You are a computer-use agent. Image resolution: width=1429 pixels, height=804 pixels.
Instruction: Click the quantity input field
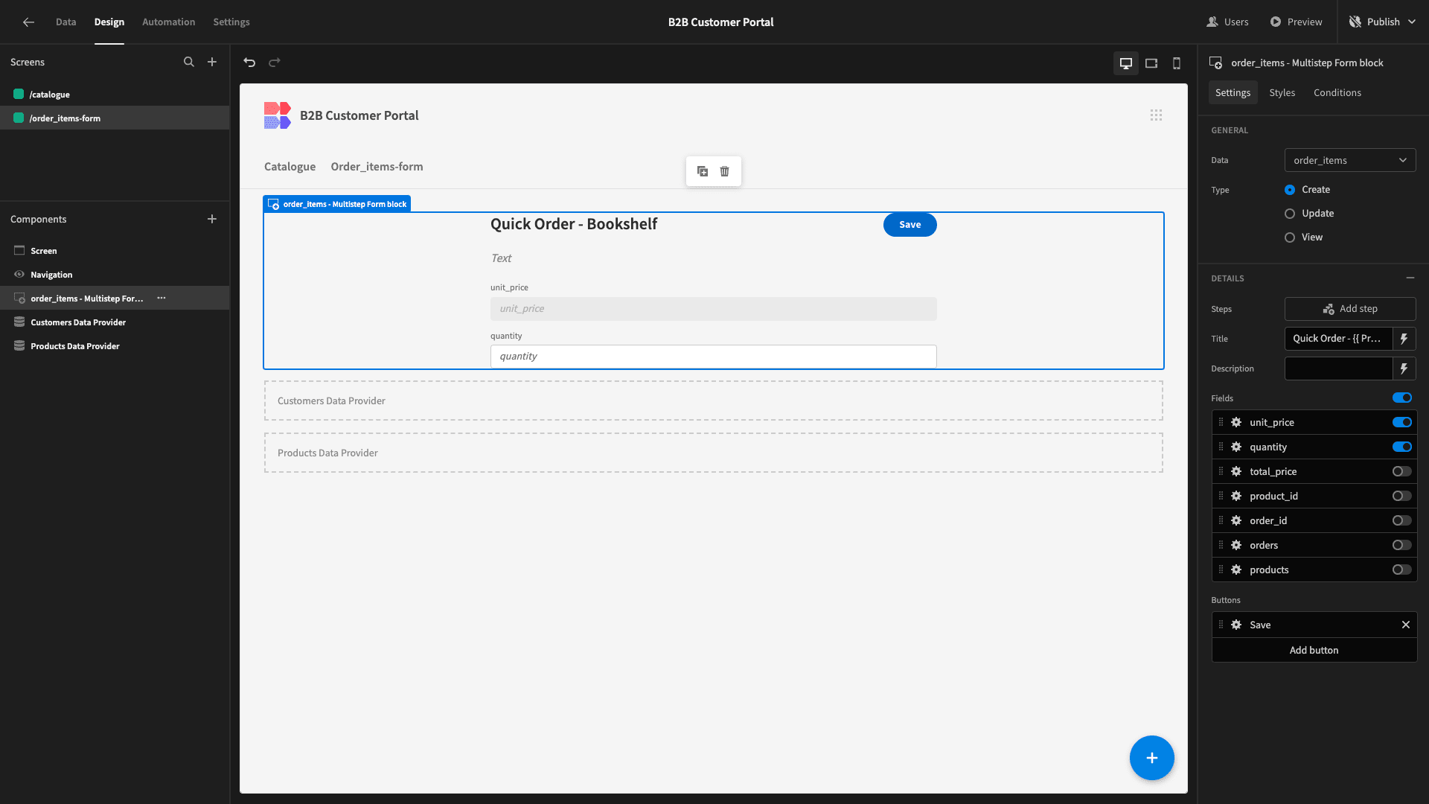pos(713,357)
